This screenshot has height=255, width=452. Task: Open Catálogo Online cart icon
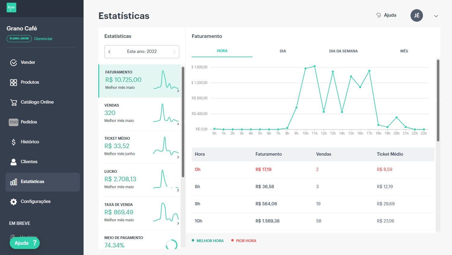point(14,102)
